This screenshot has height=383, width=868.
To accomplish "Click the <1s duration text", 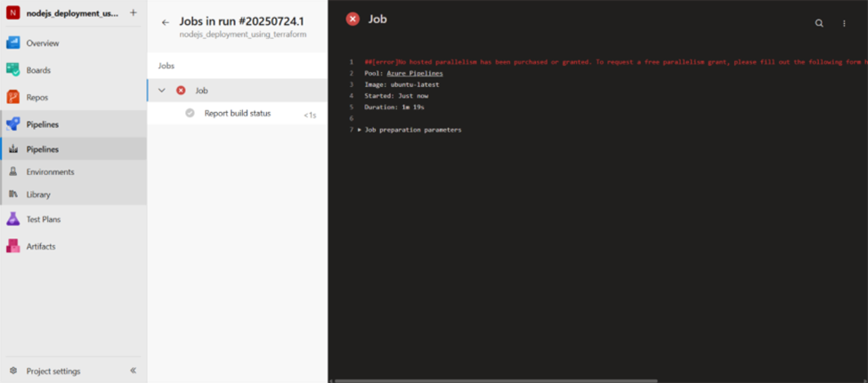I will pos(310,116).
